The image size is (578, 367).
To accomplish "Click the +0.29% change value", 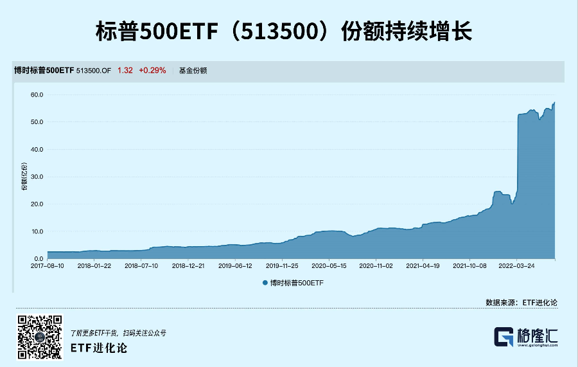I will (152, 71).
